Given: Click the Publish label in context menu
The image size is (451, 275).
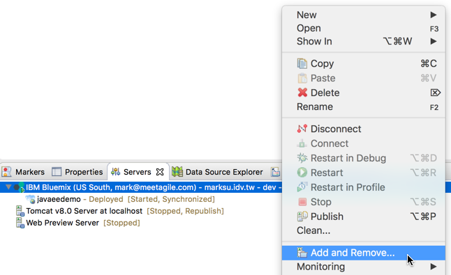Looking at the screenshot, I should tap(327, 217).
